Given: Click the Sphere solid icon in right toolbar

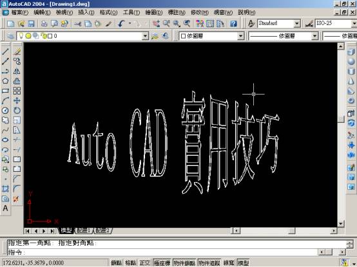Looking at the screenshot, I should (x=351, y=62).
